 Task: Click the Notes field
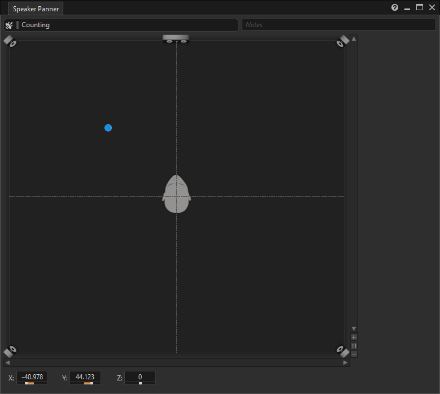(x=339, y=25)
